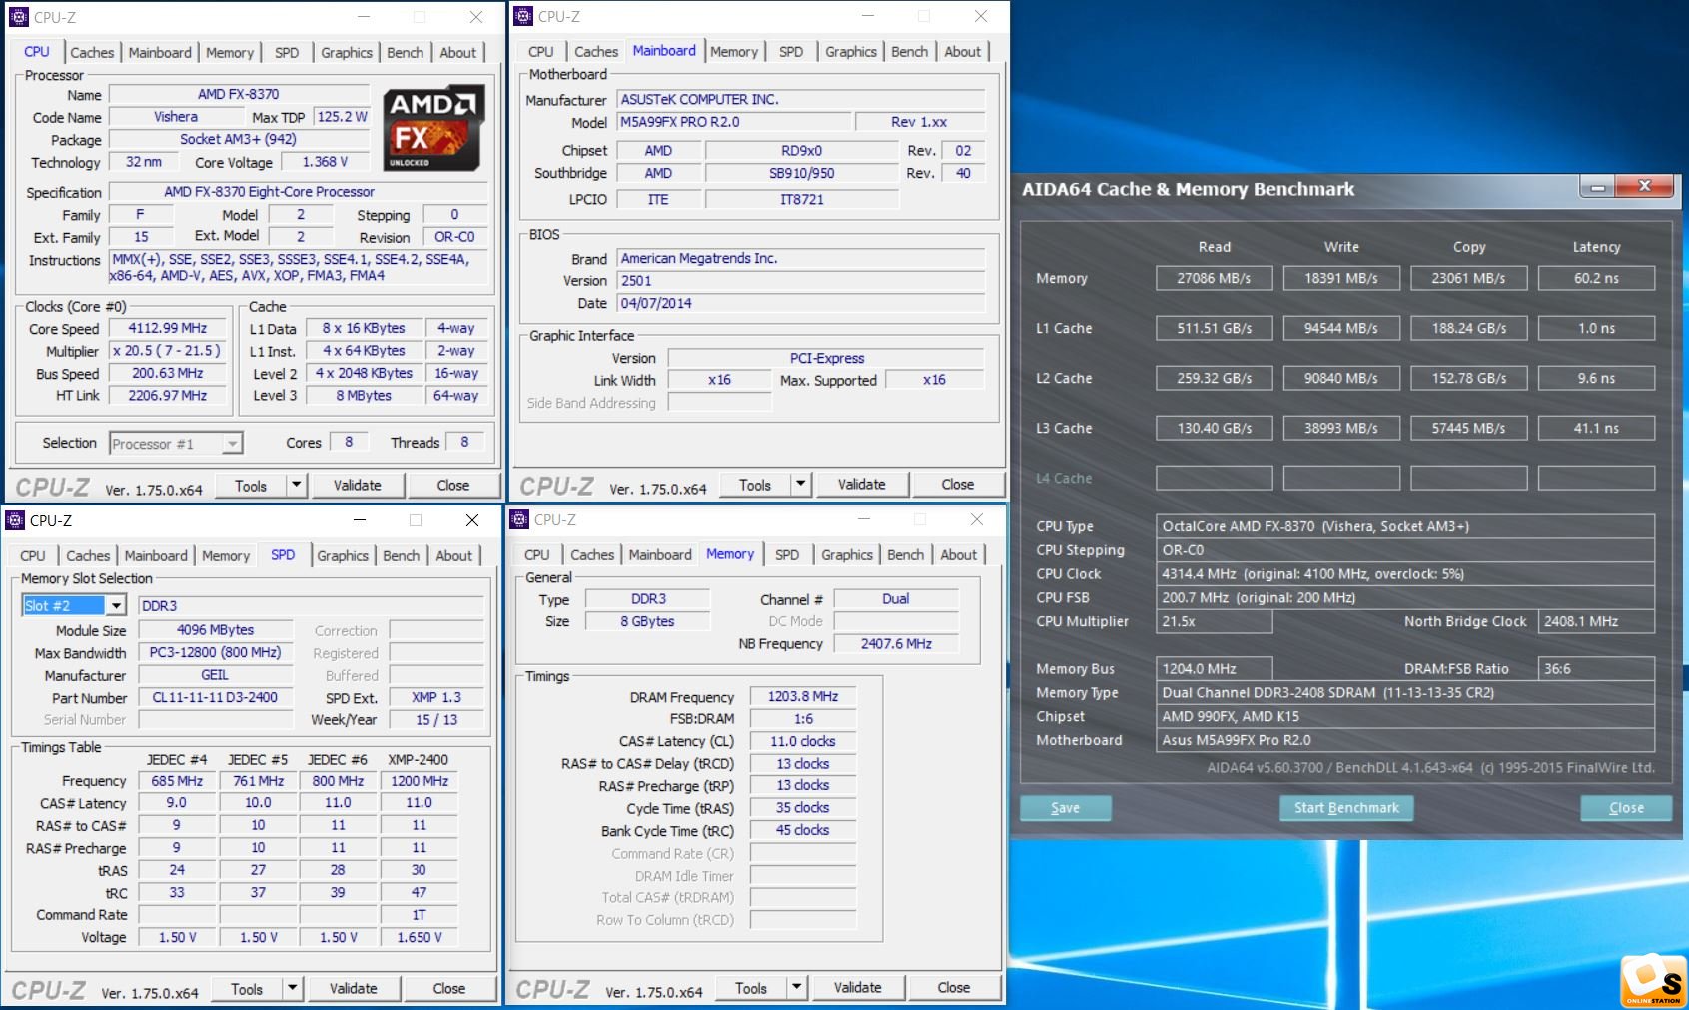
Task: Expand the Tools dropdown arrow in the SPD window
Action: coord(292,988)
